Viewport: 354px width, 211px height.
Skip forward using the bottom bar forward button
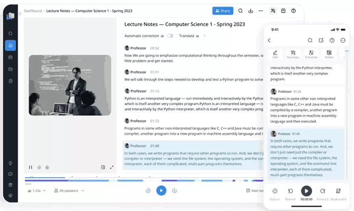click(x=175, y=191)
